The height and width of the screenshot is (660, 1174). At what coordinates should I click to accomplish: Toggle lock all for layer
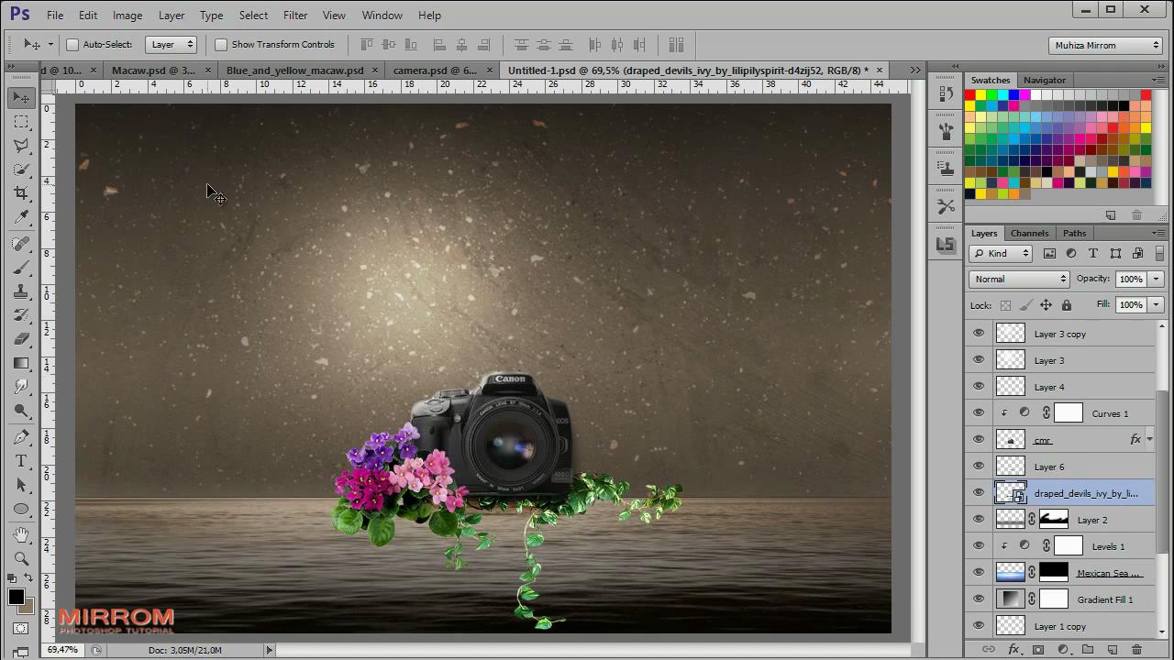coord(1066,305)
